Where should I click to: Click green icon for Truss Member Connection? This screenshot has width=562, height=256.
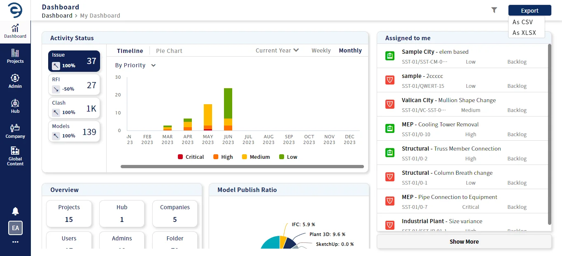[390, 153]
